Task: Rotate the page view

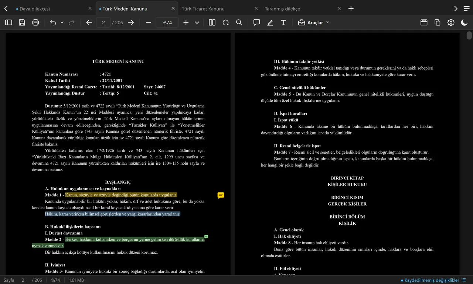Action: pos(225,22)
